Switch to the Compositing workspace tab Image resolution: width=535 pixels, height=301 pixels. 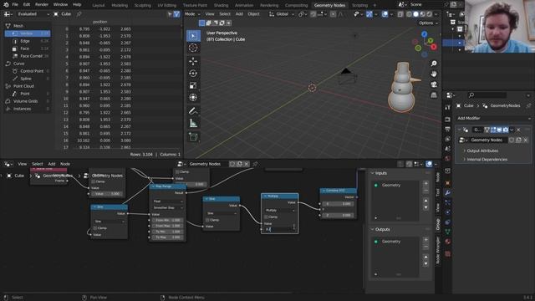[296, 5]
